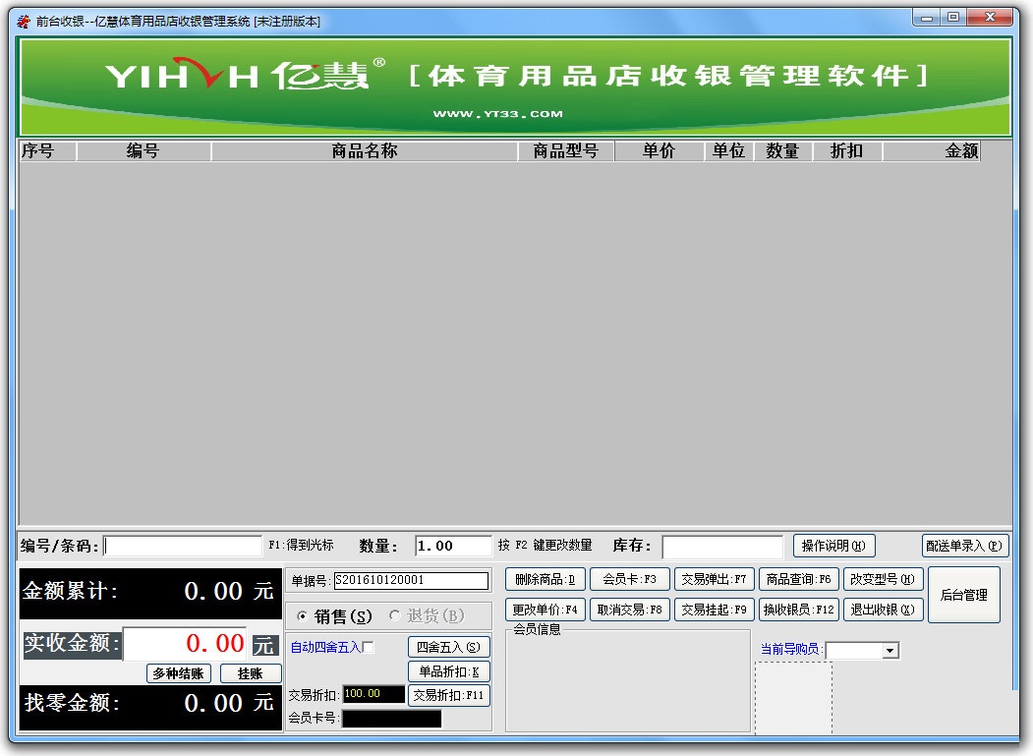This screenshot has width=1033, height=756.
Task: Click 改变型号 to change product model
Action: [x=884, y=579]
